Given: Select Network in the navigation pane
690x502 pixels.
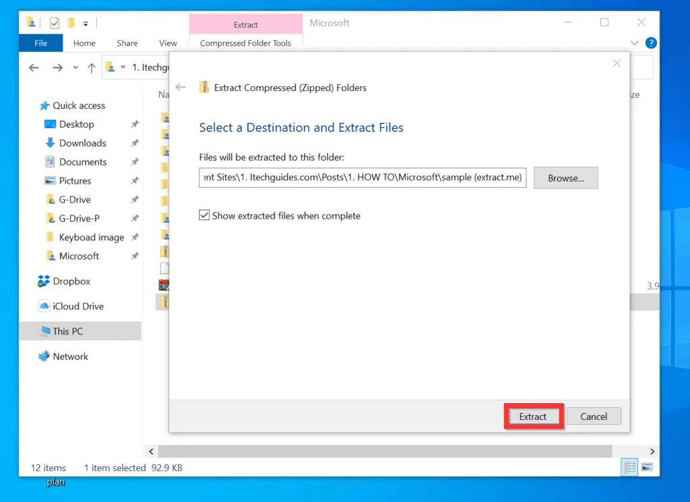Looking at the screenshot, I should [x=70, y=356].
